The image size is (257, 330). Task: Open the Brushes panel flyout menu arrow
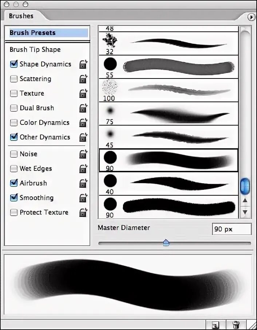coord(251,17)
